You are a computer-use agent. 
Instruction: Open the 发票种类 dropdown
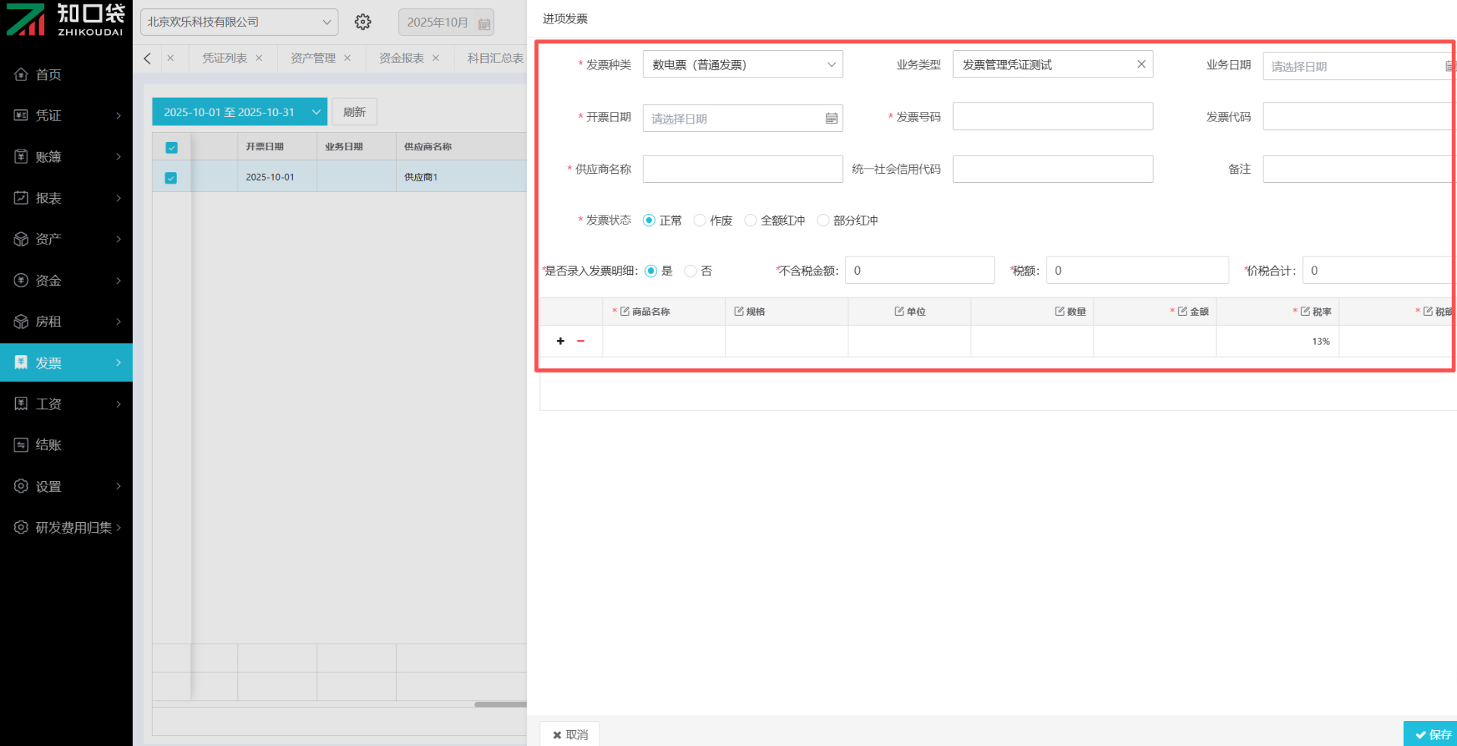click(742, 65)
